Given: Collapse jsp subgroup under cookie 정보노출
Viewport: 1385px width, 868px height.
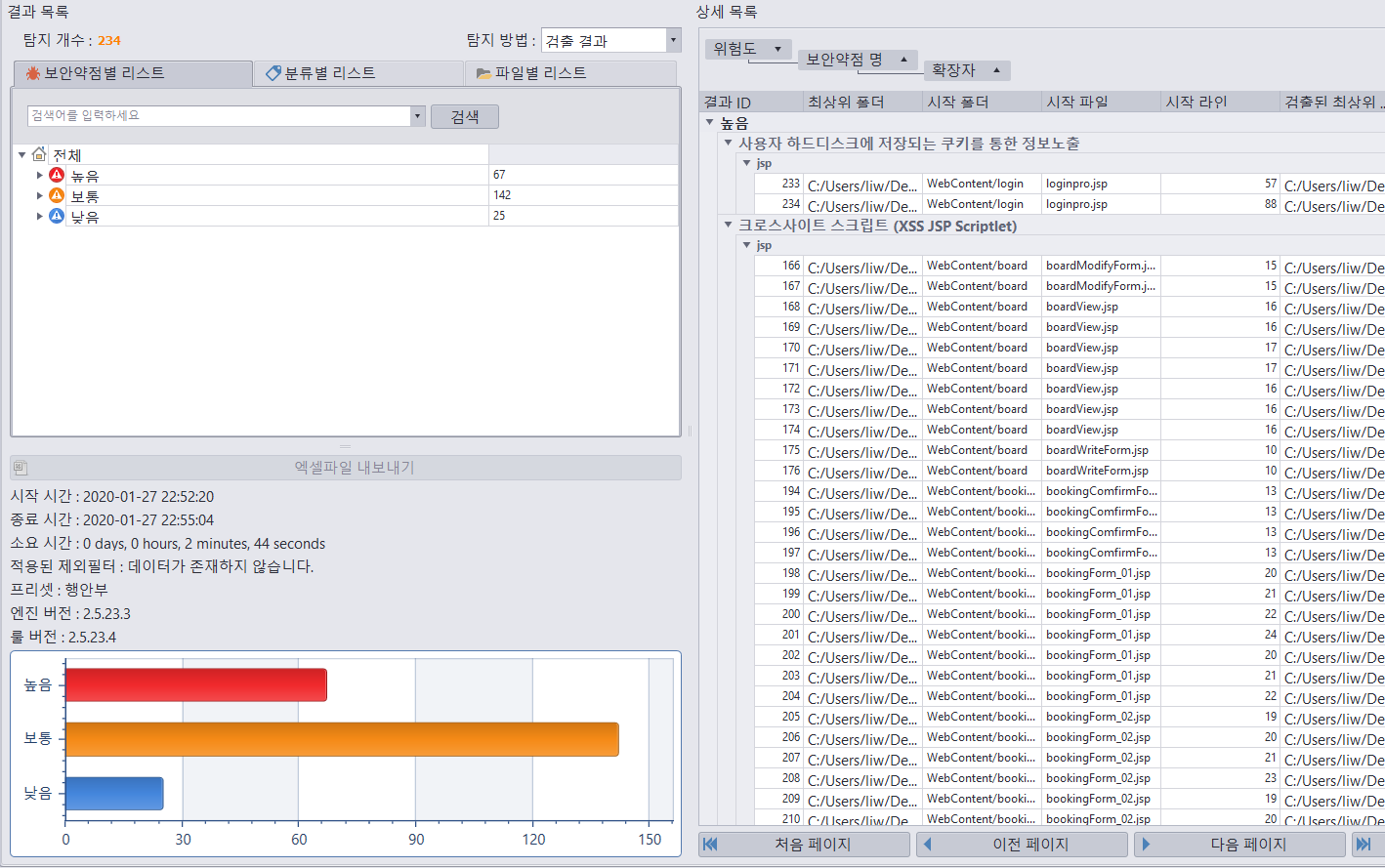Looking at the screenshot, I should tap(746, 163).
